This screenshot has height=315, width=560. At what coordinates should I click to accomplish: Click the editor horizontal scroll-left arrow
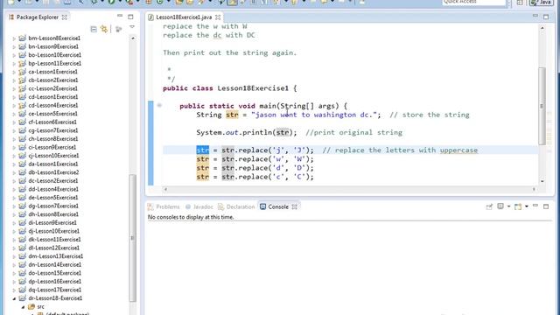(x=165, y=189)
